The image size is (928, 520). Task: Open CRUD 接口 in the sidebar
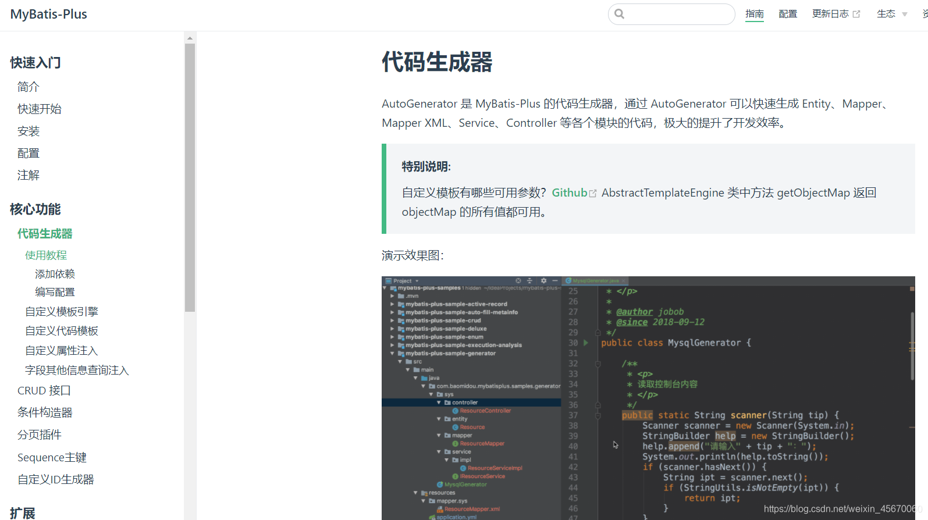(44, 391)
